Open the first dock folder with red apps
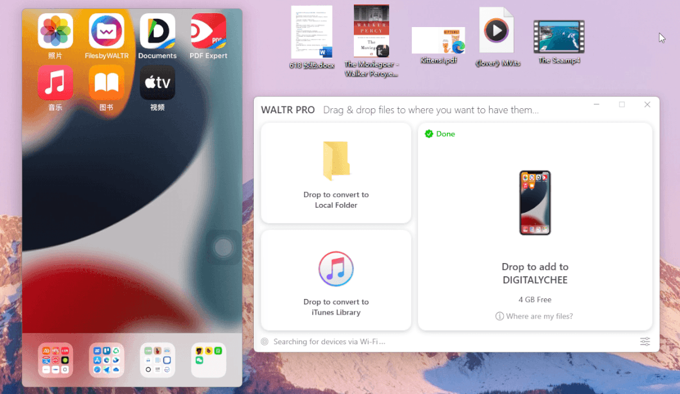Image resolution: width=680 pixels, height=394 pixels. click(x=55, y=360)
